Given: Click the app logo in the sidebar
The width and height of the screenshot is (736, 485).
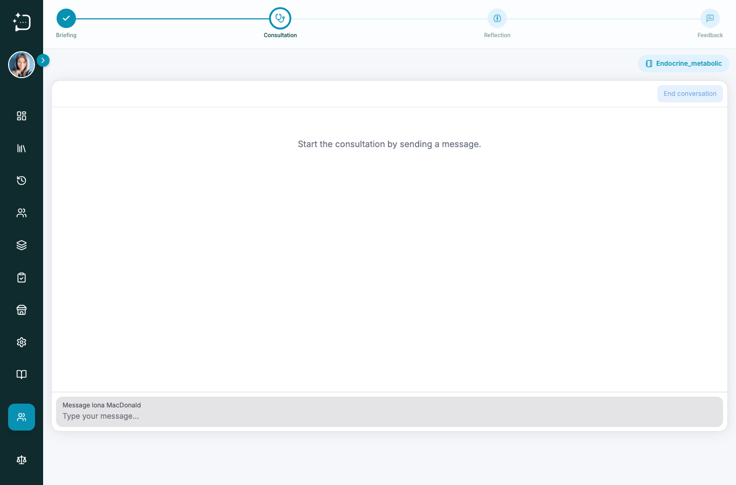Looking at the screenshot, I should [x=22, y=22].
